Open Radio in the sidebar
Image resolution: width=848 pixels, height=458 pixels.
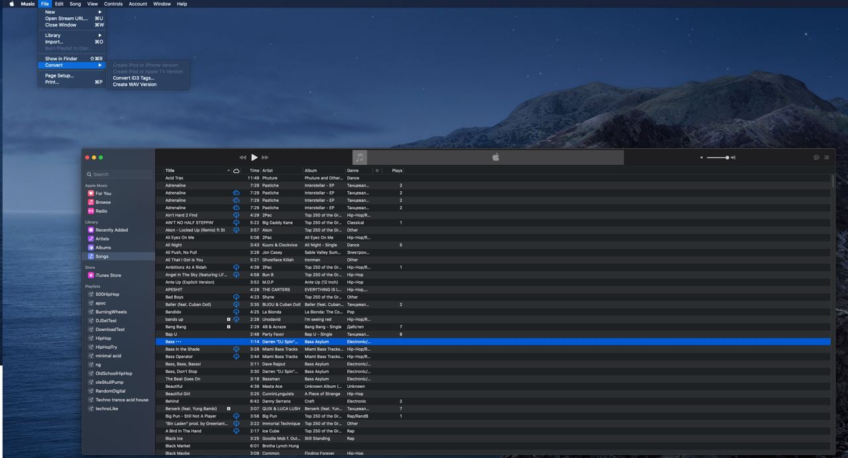click(x=101, y=210)
